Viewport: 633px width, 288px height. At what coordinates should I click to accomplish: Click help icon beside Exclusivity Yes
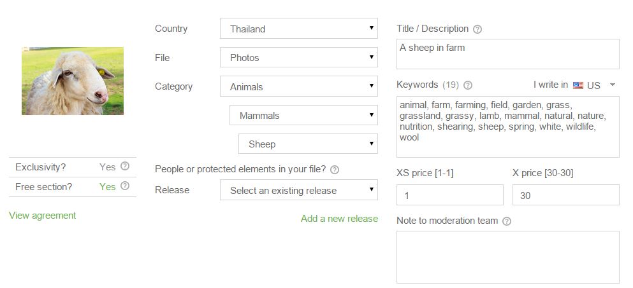(x=125, y=167)
